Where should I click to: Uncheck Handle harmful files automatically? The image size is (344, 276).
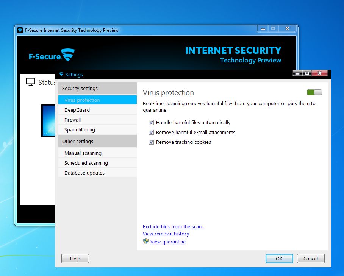[x=151, y=122]
